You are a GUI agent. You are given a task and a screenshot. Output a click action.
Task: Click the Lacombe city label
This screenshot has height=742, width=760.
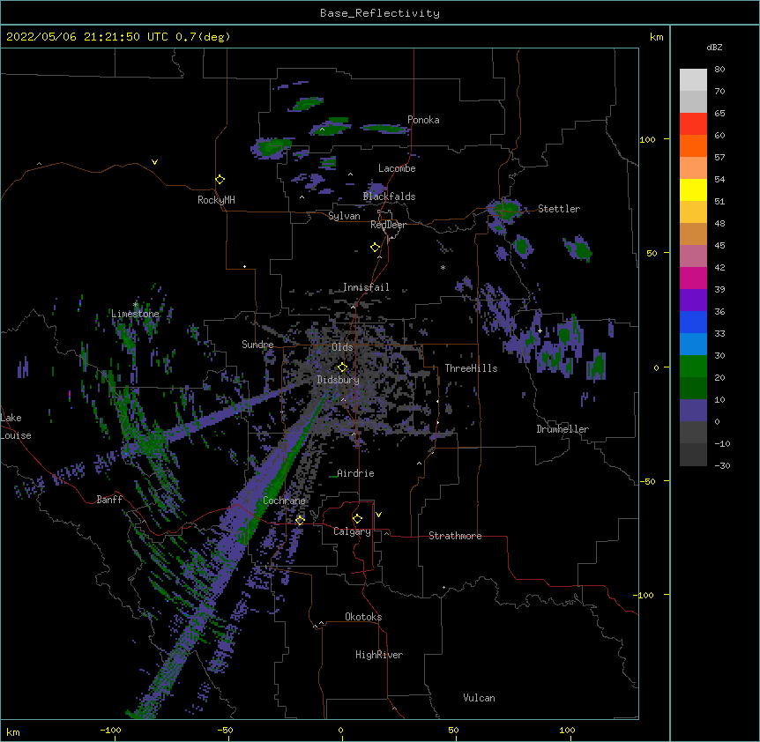(x=397, y=168)
